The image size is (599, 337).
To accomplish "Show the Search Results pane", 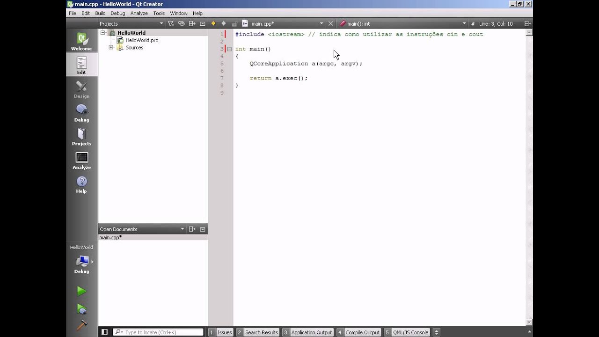I will pos(257,332).
